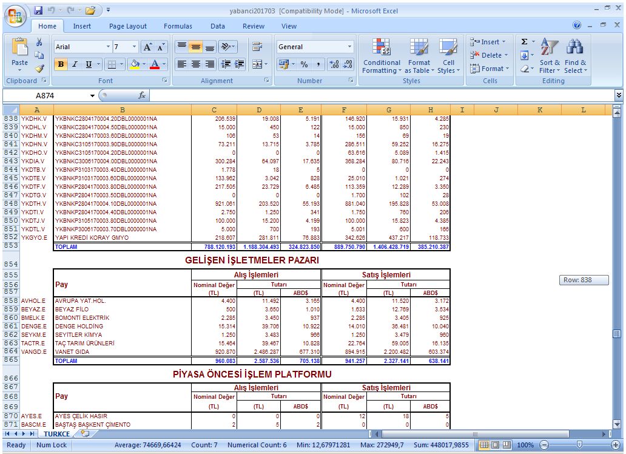Shrink font size icon
626x454 pixels.
(x=161, y=47)
